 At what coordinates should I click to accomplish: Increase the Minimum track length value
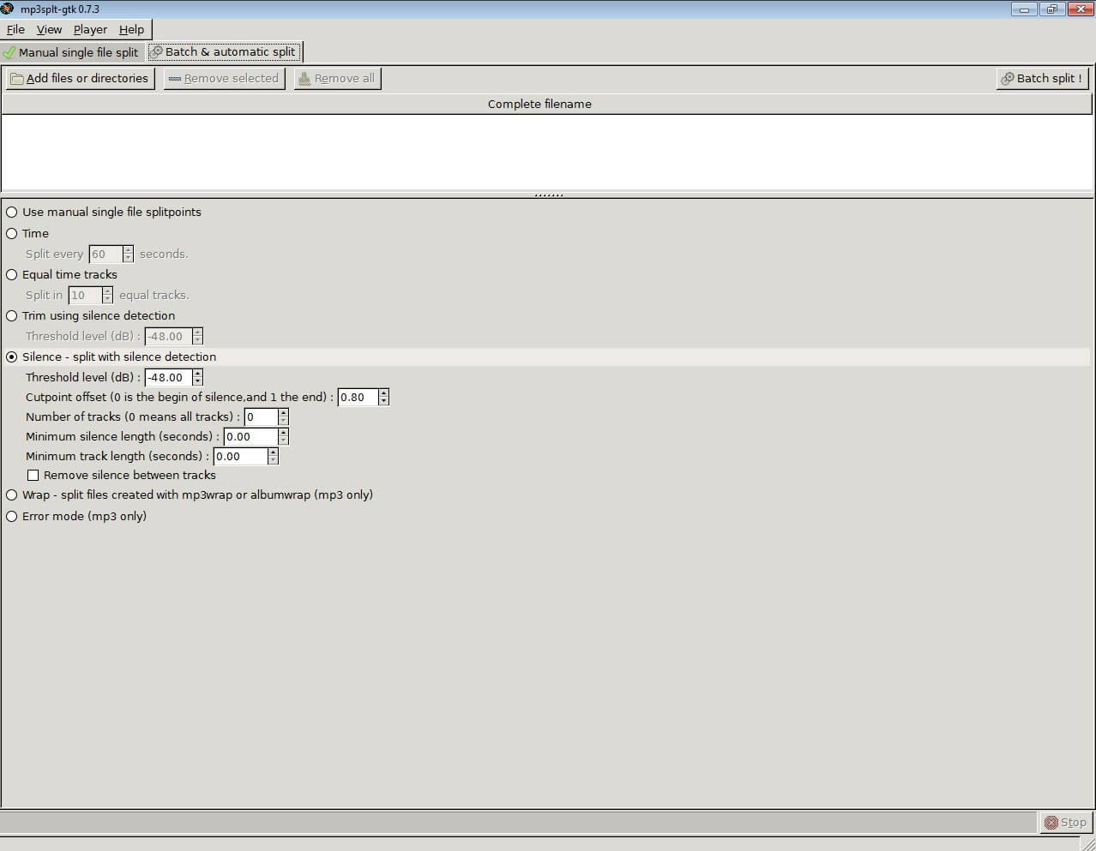(x=274, y=452)
